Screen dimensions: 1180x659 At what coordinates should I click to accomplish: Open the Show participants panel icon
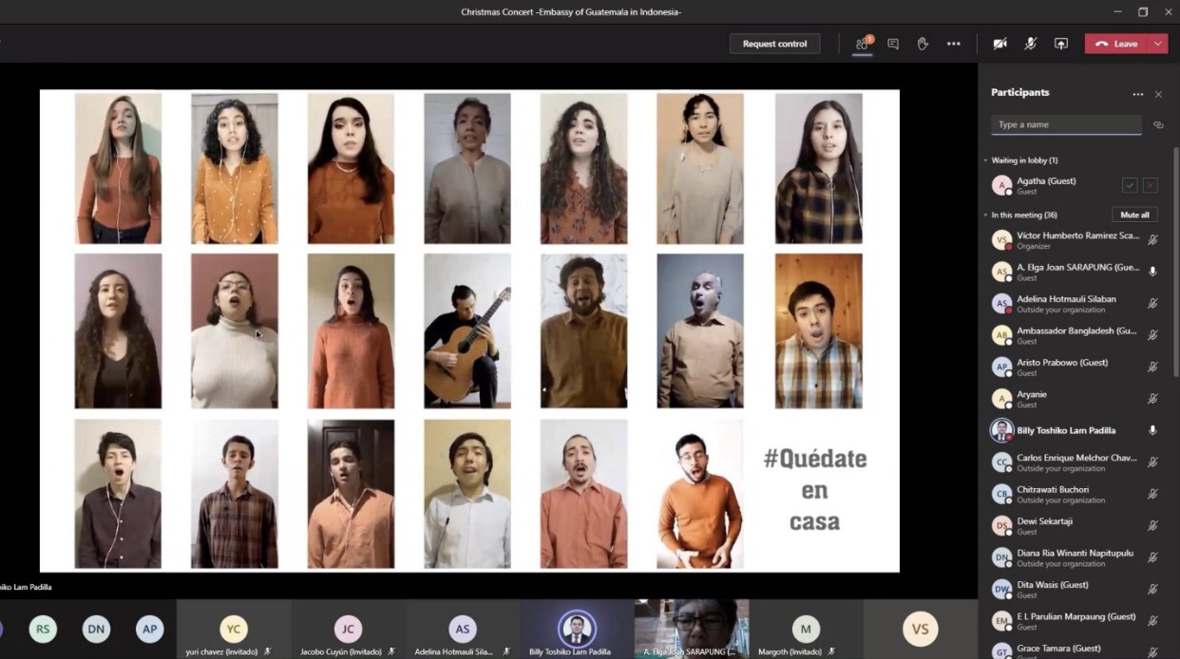click(x=862, y=44)
